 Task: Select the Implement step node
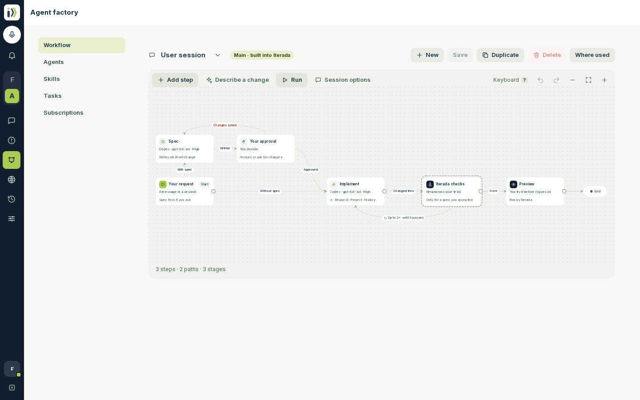[x=356, y=192]
